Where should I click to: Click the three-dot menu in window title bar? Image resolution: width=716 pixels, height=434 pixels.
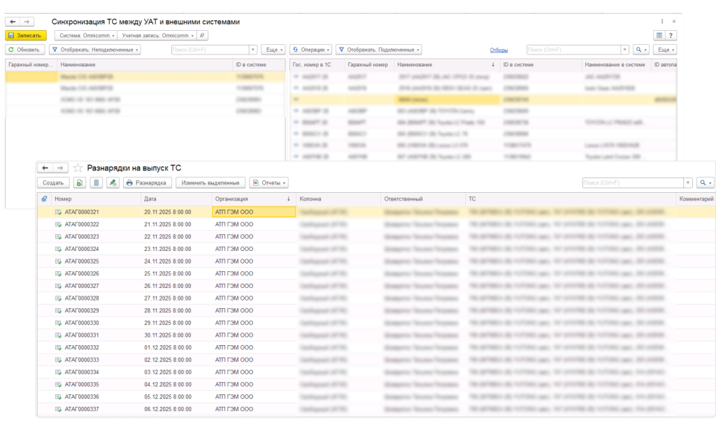[663, 22]
